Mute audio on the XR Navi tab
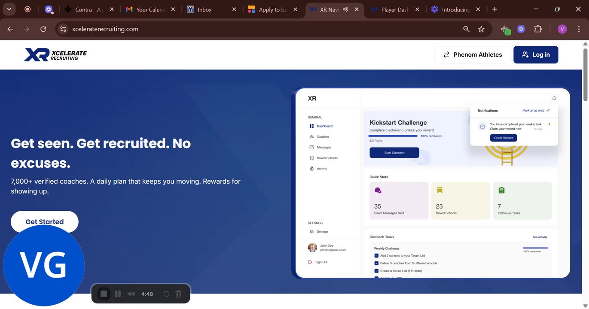This screenshot has width=589, height=309. 345,9
